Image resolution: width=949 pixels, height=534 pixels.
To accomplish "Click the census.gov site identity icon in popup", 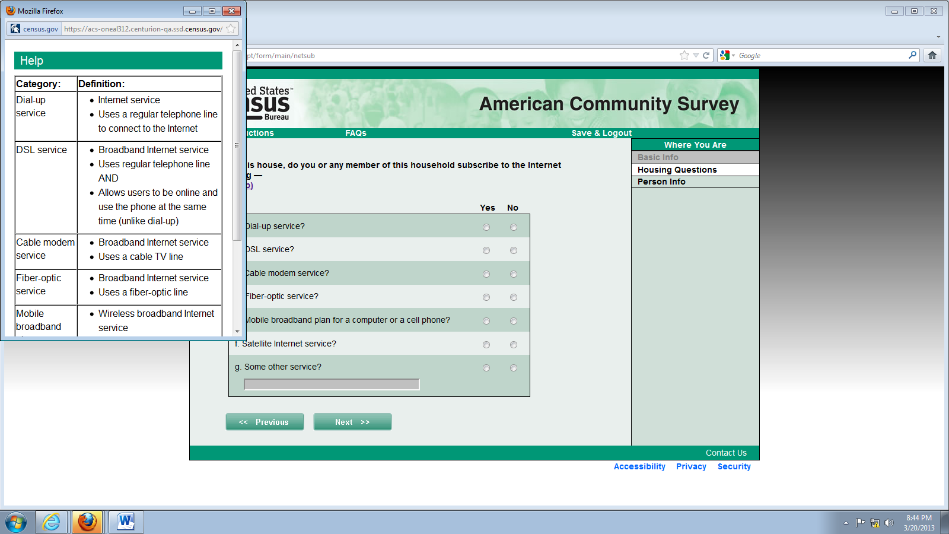I will tap(15, 28).
